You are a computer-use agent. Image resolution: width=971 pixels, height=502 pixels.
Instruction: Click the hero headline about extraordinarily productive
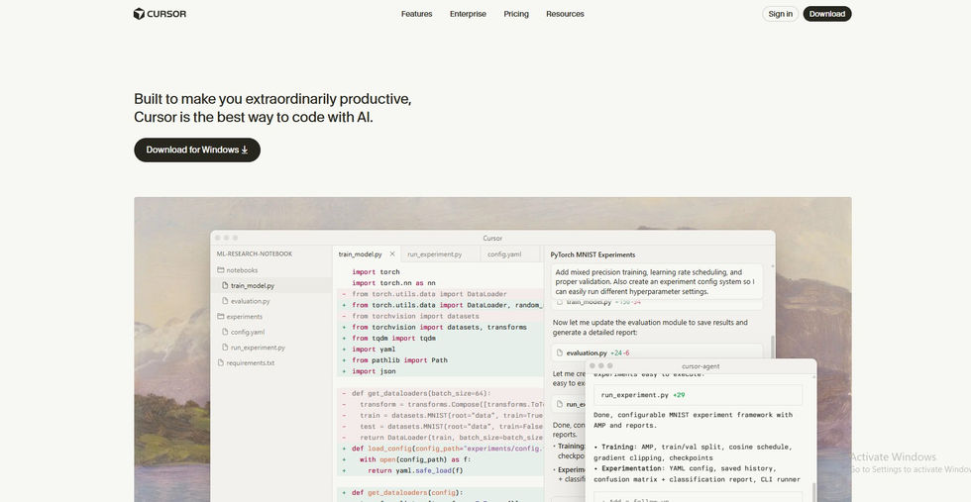[x=272, y=108]
